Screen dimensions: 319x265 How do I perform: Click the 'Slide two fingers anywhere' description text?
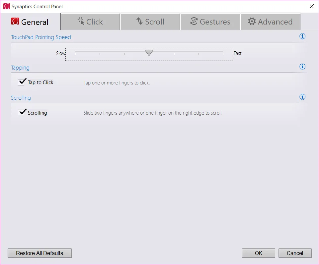(153, 113)
